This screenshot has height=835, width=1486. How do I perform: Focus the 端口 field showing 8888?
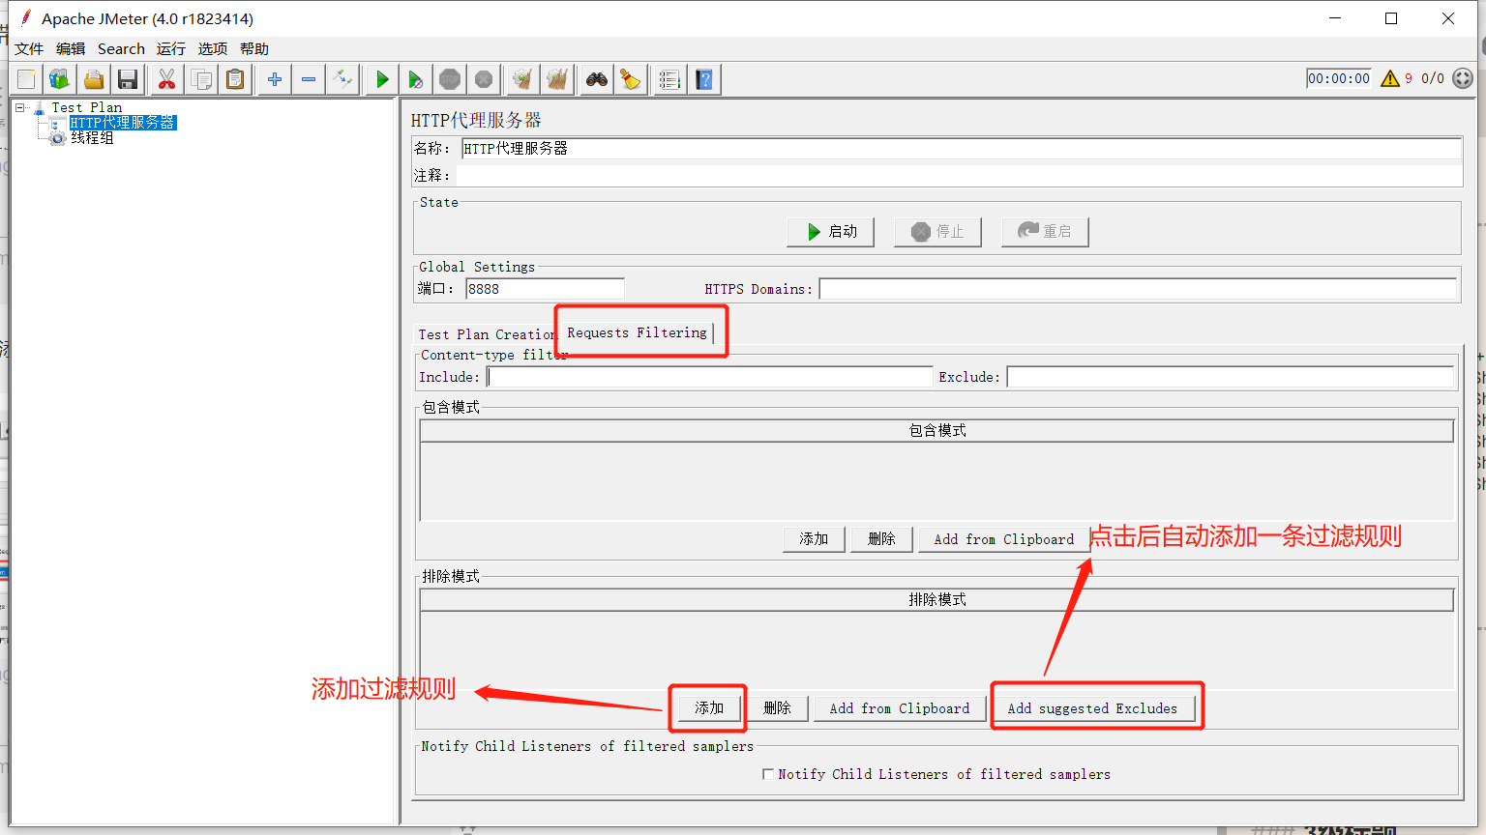545,289
